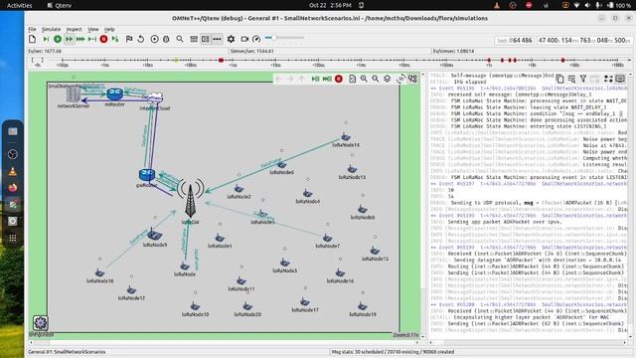Viewport: 636px width, 358px height.
Task: Click the show/hide layers icon in canvas toolbar
Action: 388,79
